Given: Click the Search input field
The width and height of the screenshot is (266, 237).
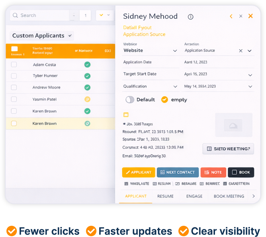Looking at the screenshot, I should (40, 15).
